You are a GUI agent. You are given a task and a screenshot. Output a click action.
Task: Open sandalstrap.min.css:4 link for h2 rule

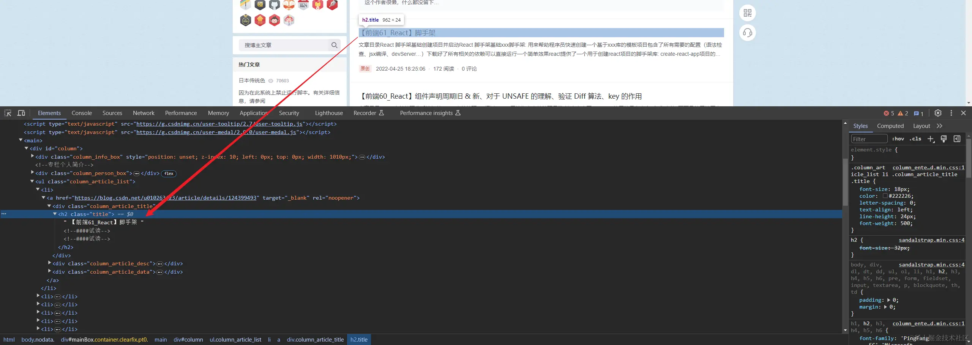click(931, 240)
